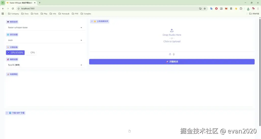Select CPU compute device
Viewport: 261px width, 139px height.
click(31, 53)
